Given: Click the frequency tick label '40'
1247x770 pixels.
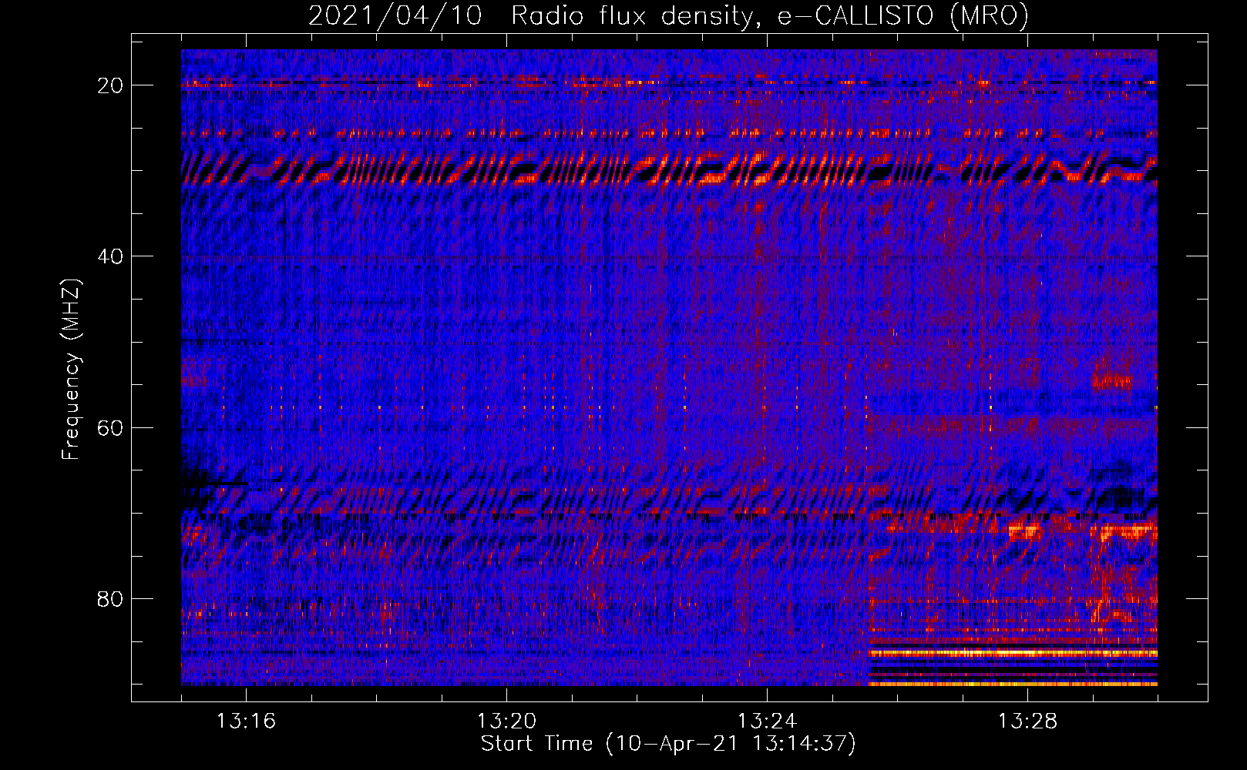Looking at the screenshot, I should [x=111, y=256].
